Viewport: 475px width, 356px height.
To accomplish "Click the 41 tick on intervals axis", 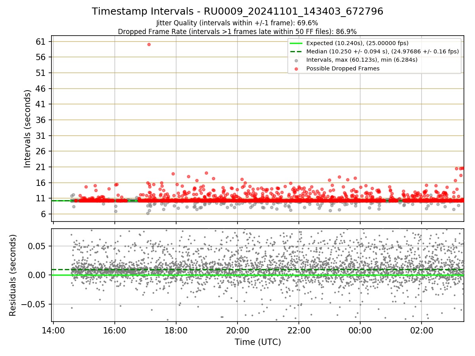I will coord(42,104).
